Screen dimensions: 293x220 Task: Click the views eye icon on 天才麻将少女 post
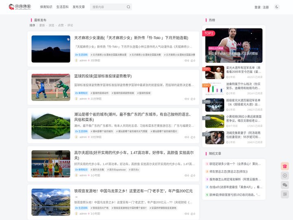[186, 61]
